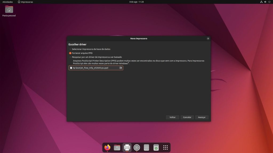Click the Printers icon in dock
This screenshot has width=273, height=153.
coord(127,147)
